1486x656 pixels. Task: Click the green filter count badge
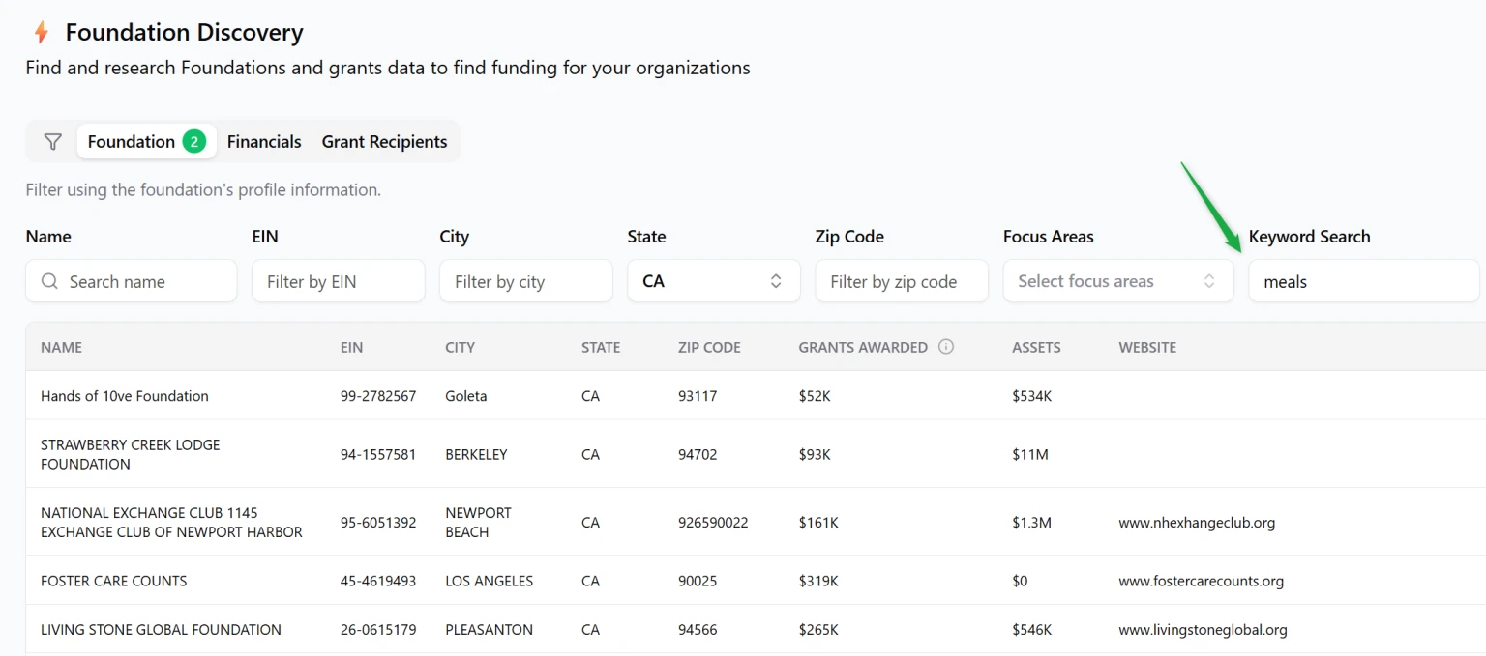pyautogui.click(x=193, y=142)
